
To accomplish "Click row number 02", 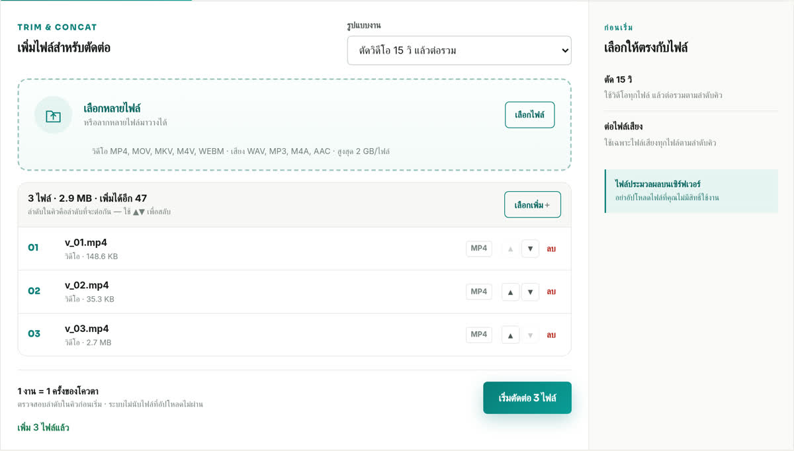I will tap(34, 291).
